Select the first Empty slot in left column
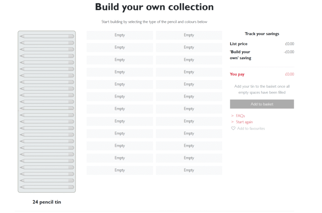322x213 pixels. tap(119, 35)
